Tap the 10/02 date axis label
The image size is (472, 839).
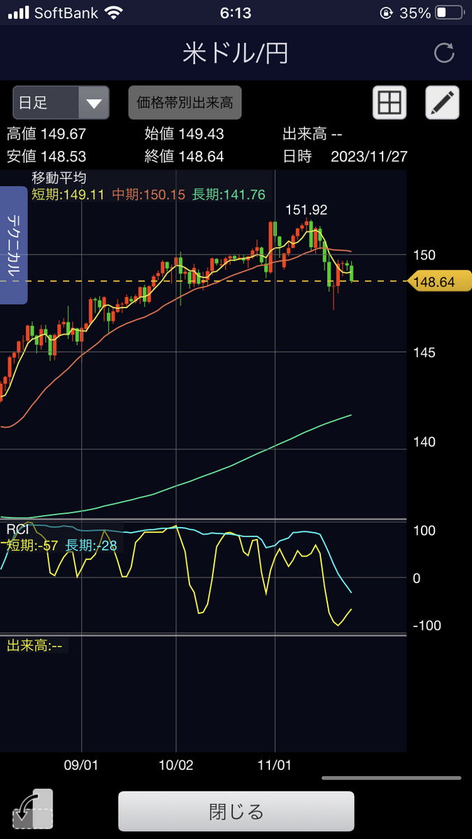coord(176,765)
